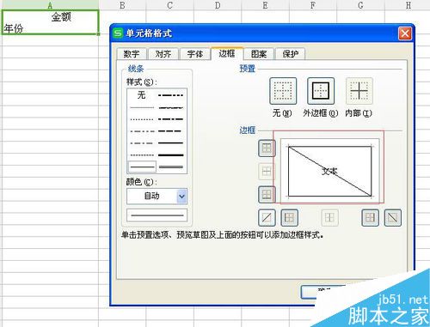Close the 单元格格式 dialog
Image resolution: width=430 pixels, height=327 pixels.
click(405, 33)
